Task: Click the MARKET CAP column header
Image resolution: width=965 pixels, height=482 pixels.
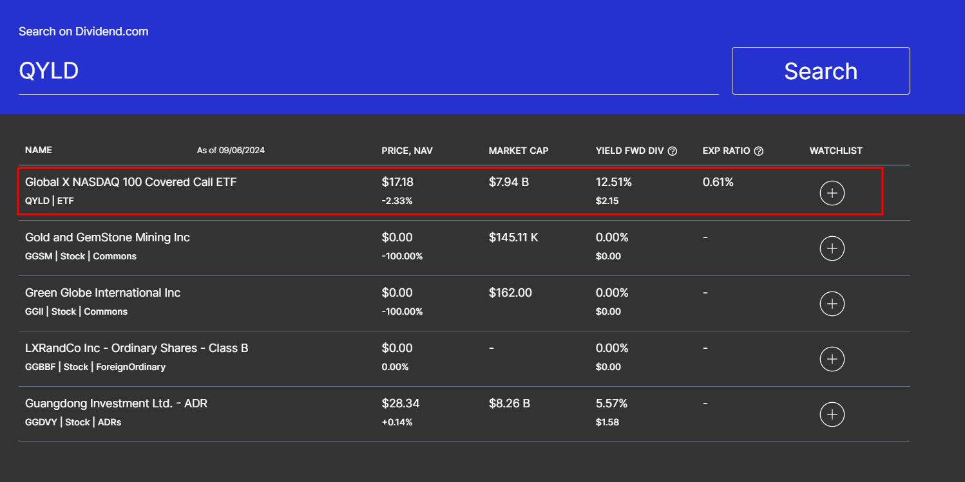Action: (519, 151)
